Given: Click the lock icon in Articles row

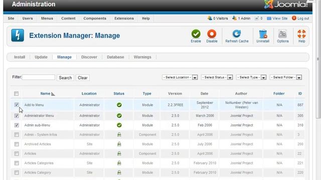Looking at the screenshot, I should coord(119,153).
